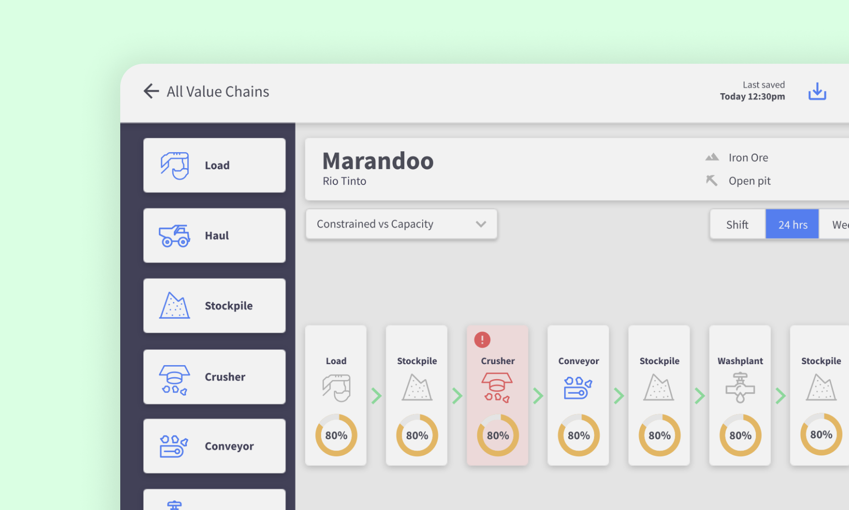
Task: Switch to the Shift time tab
Action: pyautogui.click(x=737, y=225)
